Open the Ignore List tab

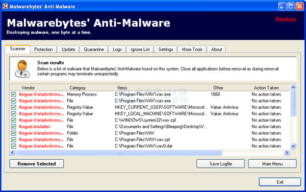pos(140,50)
